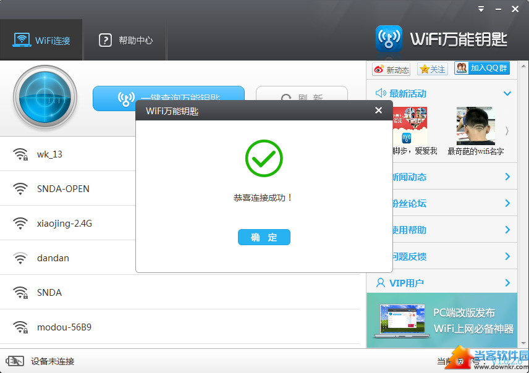Select the wk_13 network
This screenshot has width=529, height=373.
(67, 154)
